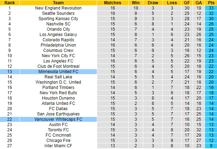Viewport: 217px width, 149px height.
Task: Select the highlighted Vancouver Whitecaps FC row
Action: pyautogui.click(x=59, y=119)
